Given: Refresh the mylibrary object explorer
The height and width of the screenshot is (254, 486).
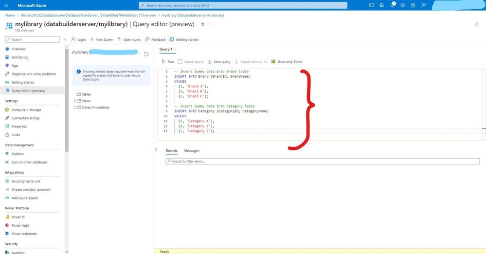Looking at the screenshot, I should coord(146,54).
